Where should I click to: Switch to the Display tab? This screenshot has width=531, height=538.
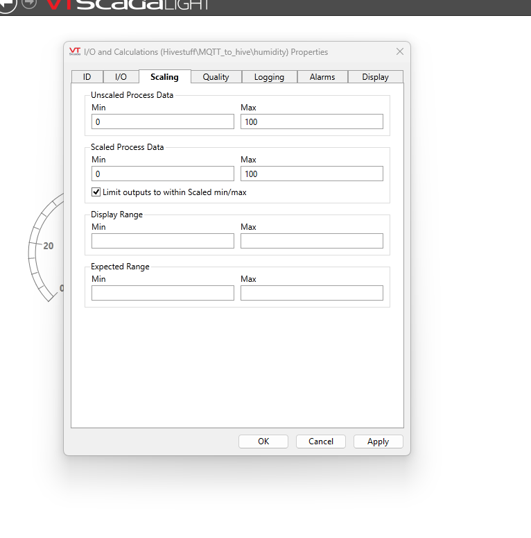coord(375,77)
